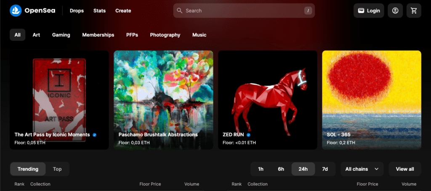Viewport: 431px width, 191px height.
Task: Open the Drops page
Action: [x=77, y=11]
